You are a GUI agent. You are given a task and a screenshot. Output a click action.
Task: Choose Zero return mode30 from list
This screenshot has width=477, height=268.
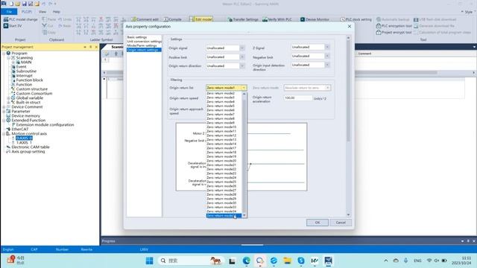pyautogui.click(x=224, y=202)
